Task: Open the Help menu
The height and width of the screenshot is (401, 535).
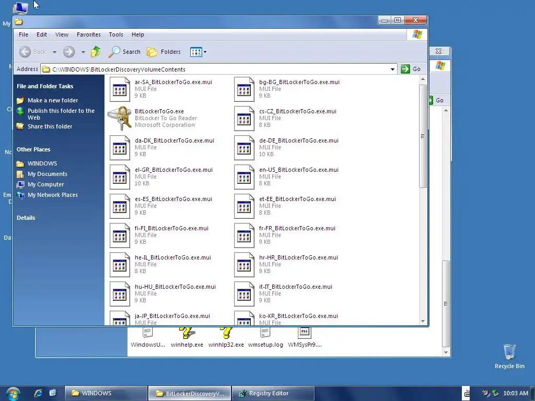Action: pos(138,34)
